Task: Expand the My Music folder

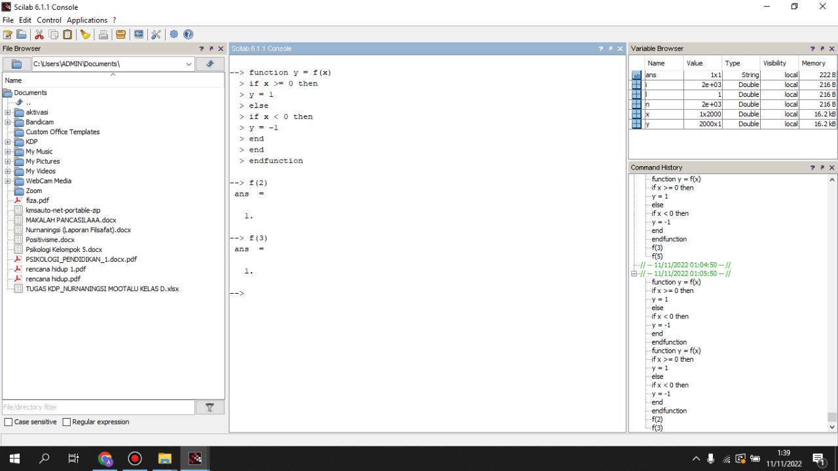Action: (8, 152)
